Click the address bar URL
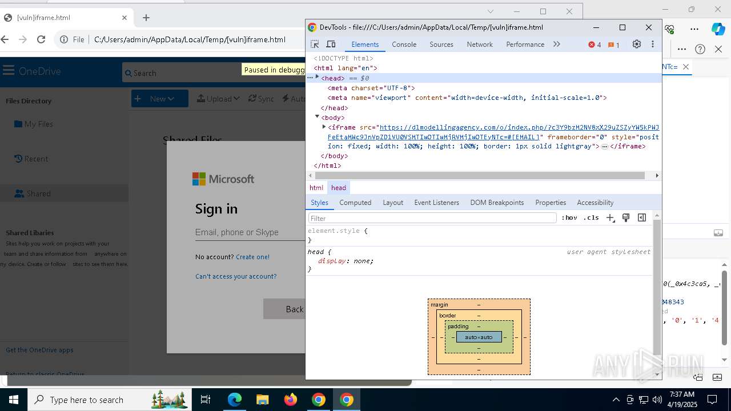 pyautogui.click(x=190, y=39)
